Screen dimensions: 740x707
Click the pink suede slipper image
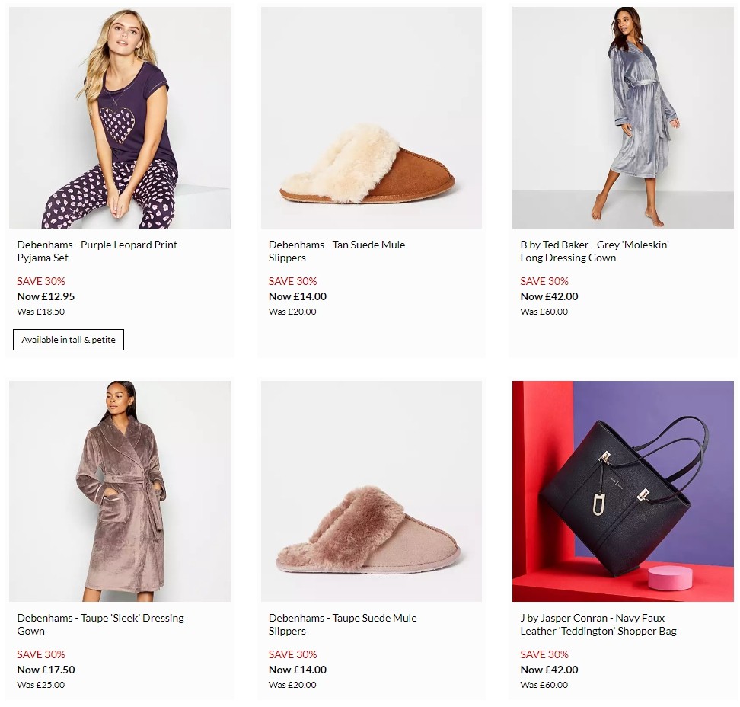click(x=371, y=491)
